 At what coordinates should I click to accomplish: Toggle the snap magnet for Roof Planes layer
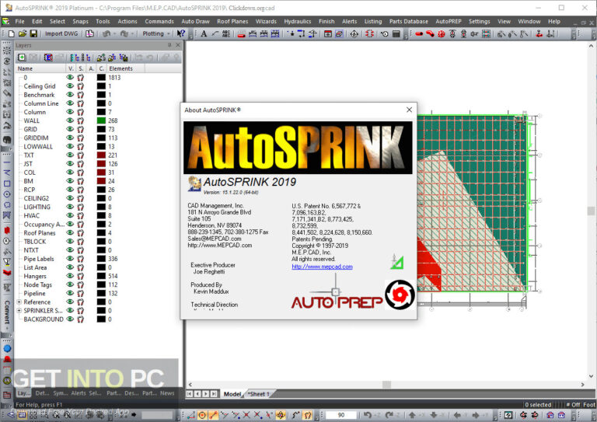click(81, 233)
